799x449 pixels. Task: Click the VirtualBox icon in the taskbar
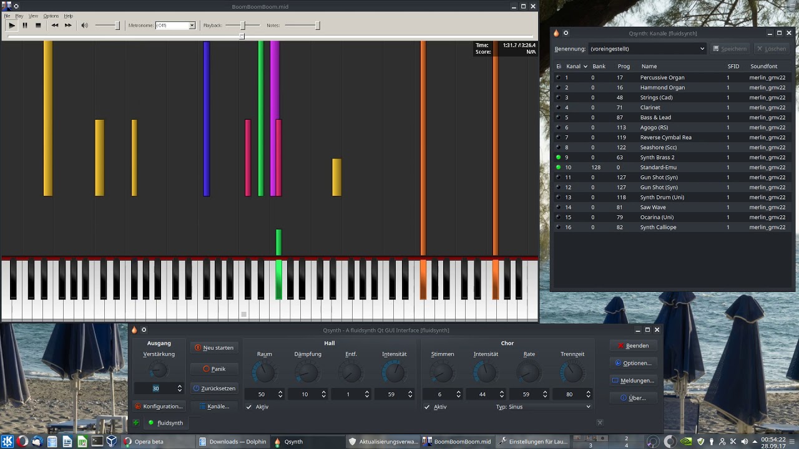[112, 442]
